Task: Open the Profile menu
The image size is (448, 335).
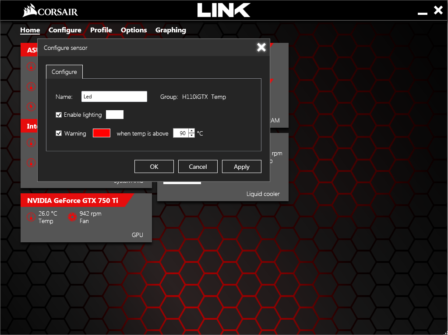Action: point(101,30)
